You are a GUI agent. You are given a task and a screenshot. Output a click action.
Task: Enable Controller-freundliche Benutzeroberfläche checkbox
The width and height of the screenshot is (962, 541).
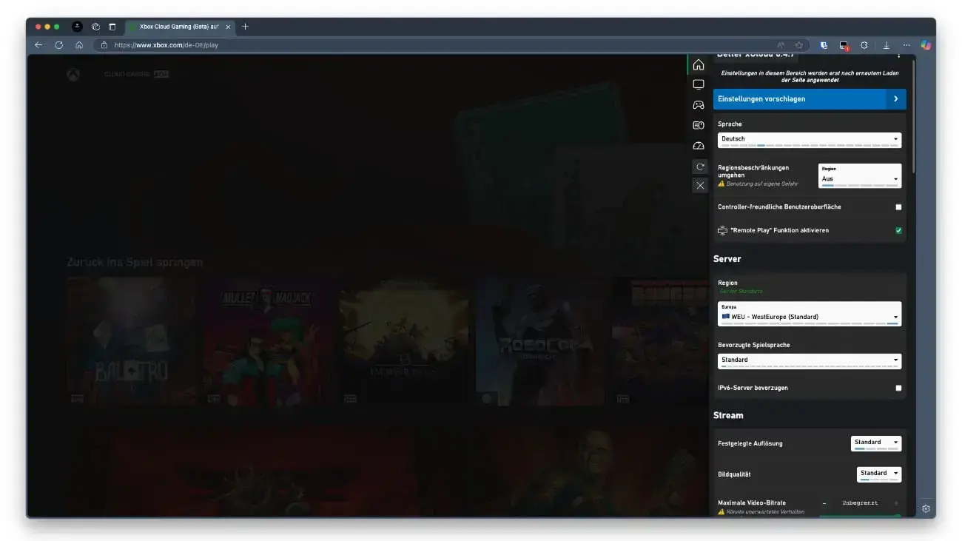(898, 207)
